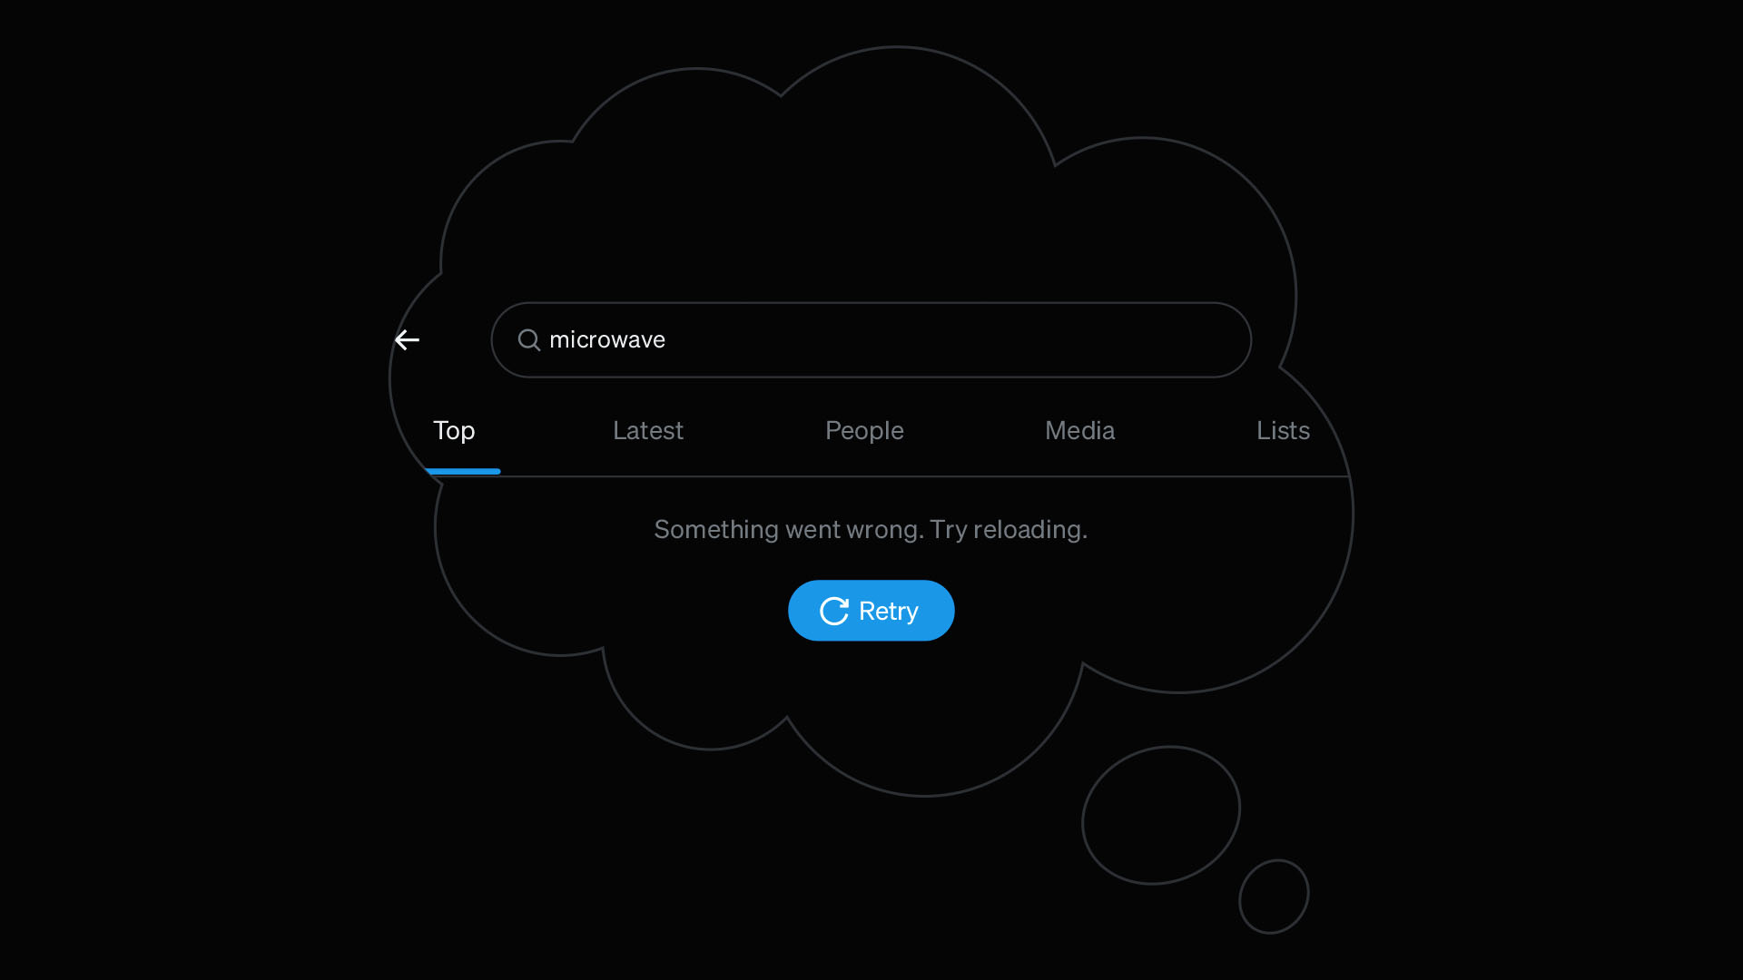Click the magnifying glass search icon
Viewport: 1743px width, 980px height.
(x=529, y=339)
